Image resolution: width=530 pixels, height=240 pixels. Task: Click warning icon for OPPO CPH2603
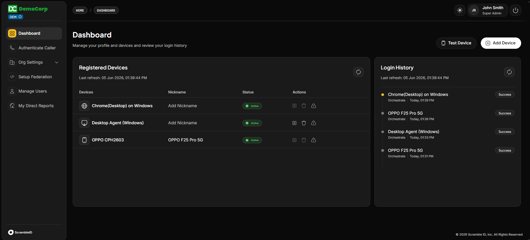[314, 140]
